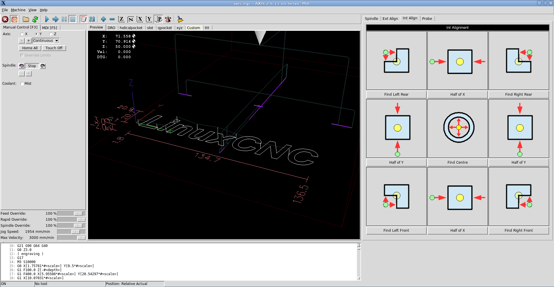
Task: Clear live plot with the broom icon
Action: (x=180, y=19)
